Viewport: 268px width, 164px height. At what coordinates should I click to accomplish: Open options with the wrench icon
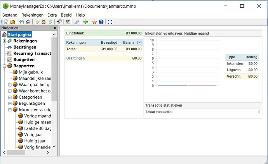(77, 22)
